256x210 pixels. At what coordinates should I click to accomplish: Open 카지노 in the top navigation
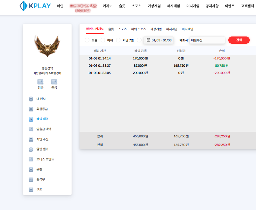(x=108, y=6)
